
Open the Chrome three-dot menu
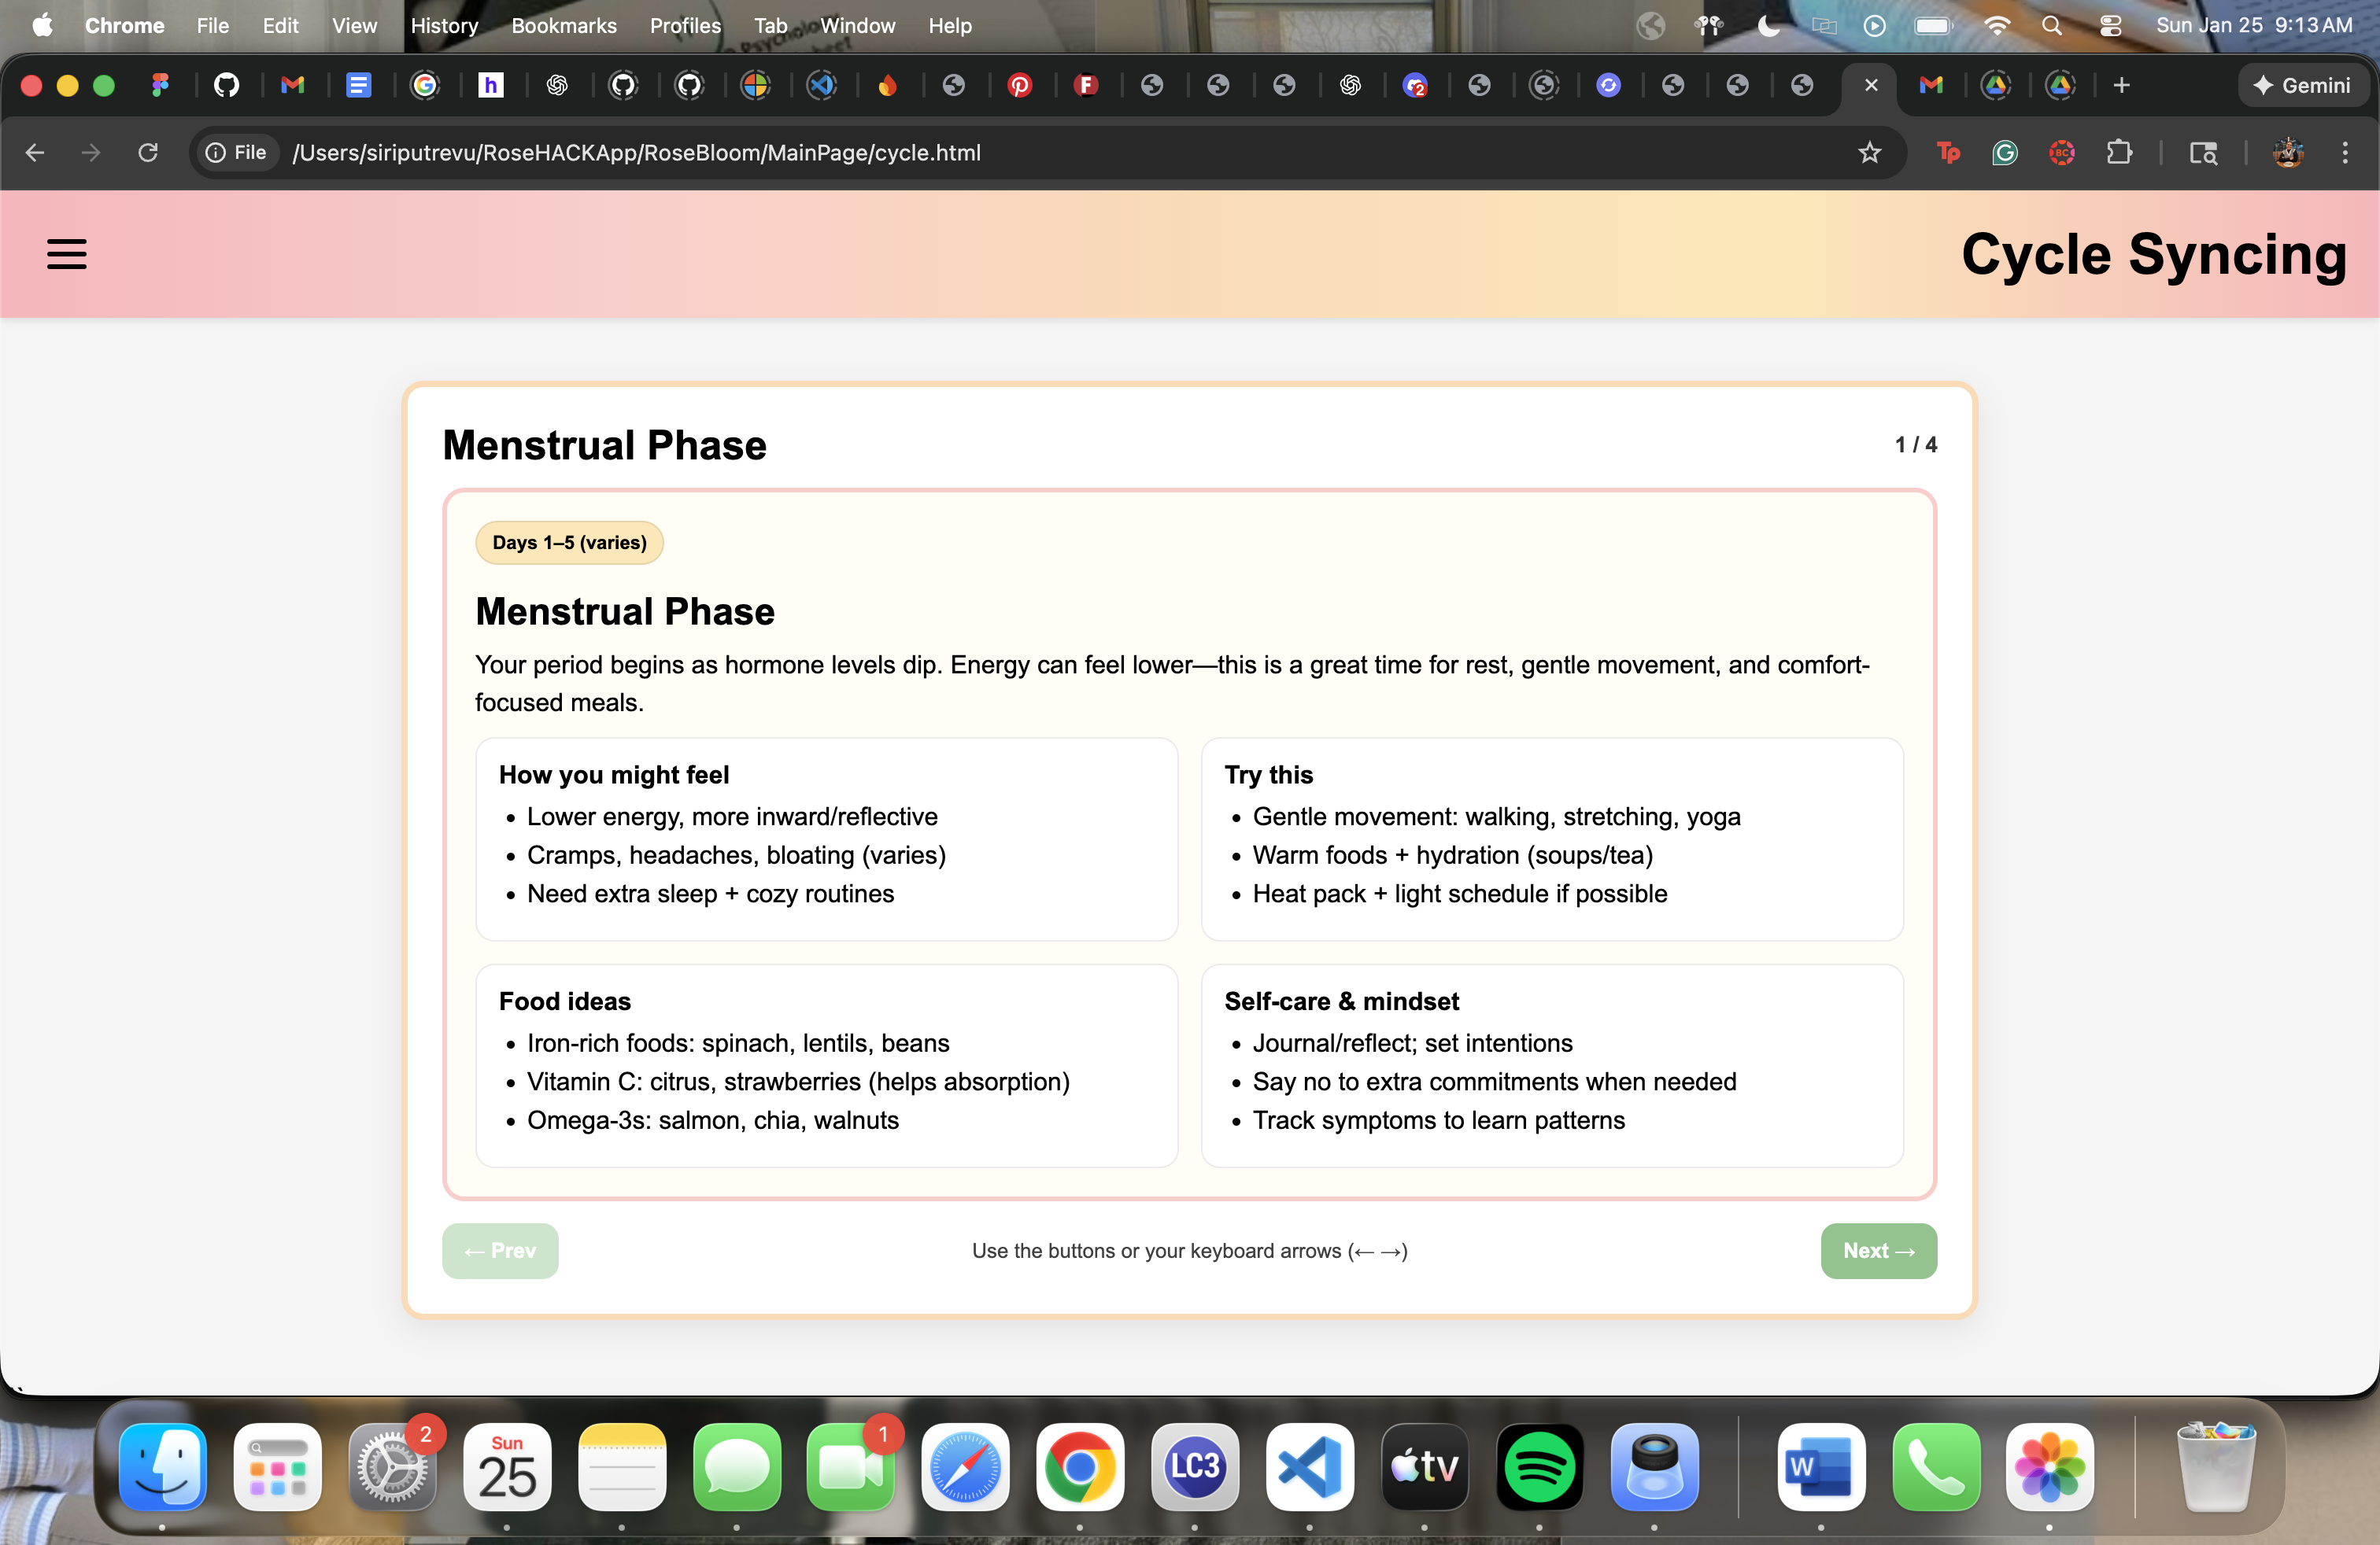2344,153
